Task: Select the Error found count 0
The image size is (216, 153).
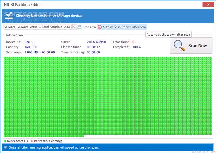Action: click(x=133, y=42)
